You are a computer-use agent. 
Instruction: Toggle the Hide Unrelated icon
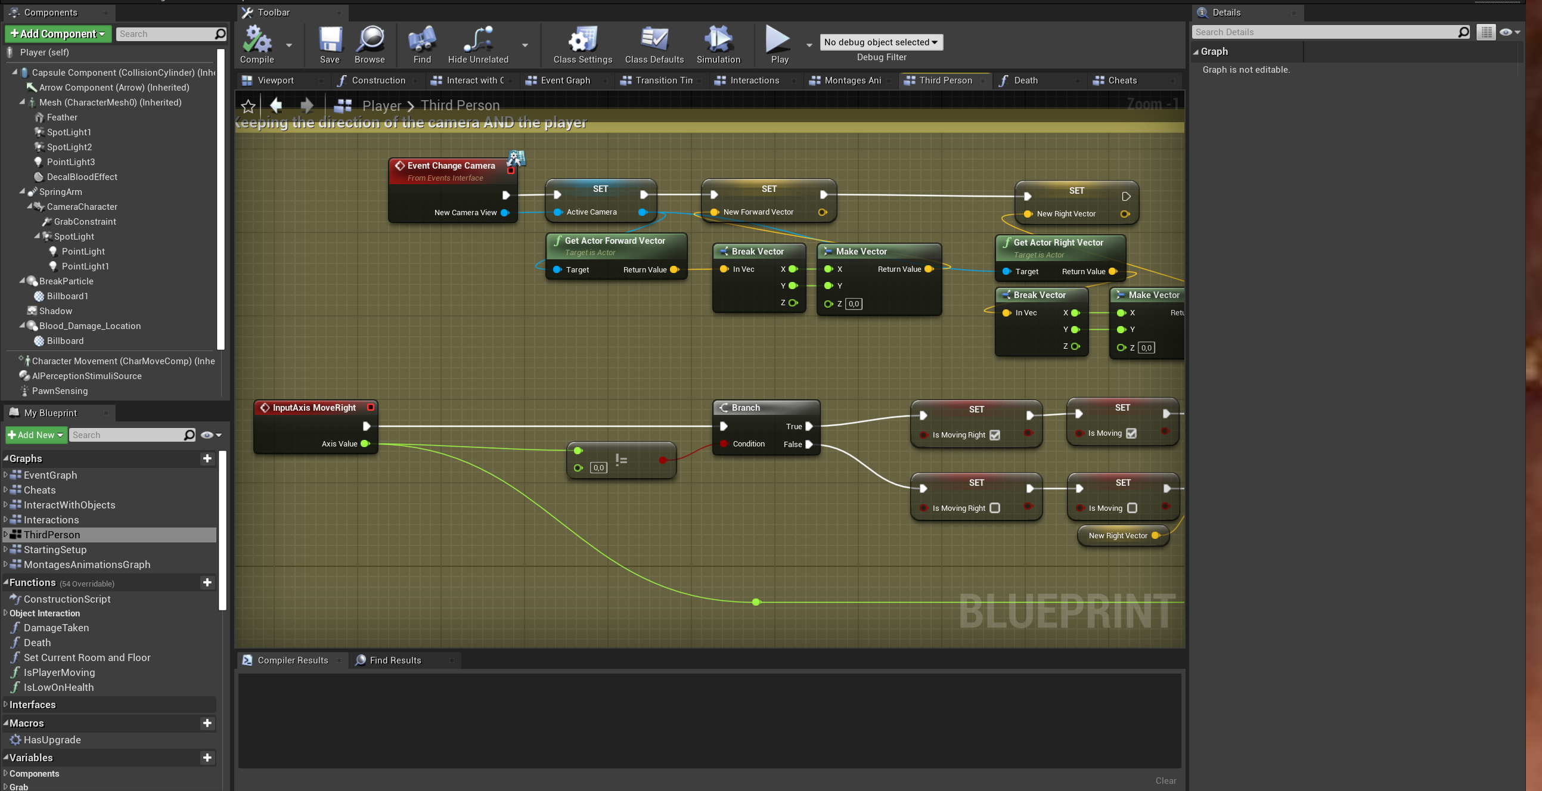click(x=478, y=39)
